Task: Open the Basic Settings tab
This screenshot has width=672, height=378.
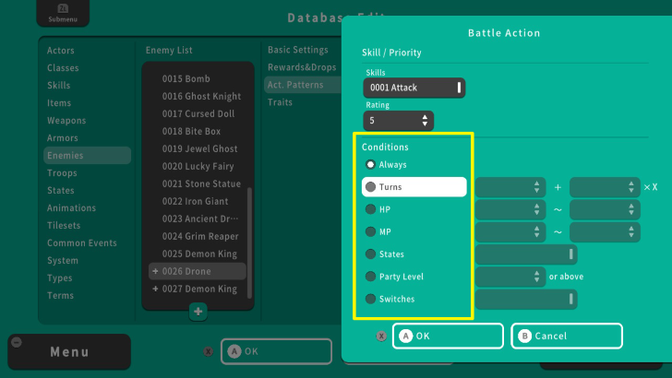Action: coord(298,50)
